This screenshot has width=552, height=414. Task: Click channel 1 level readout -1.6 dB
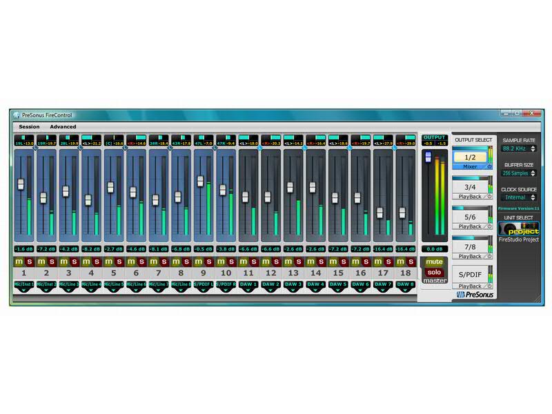click(x=24, y=249)
